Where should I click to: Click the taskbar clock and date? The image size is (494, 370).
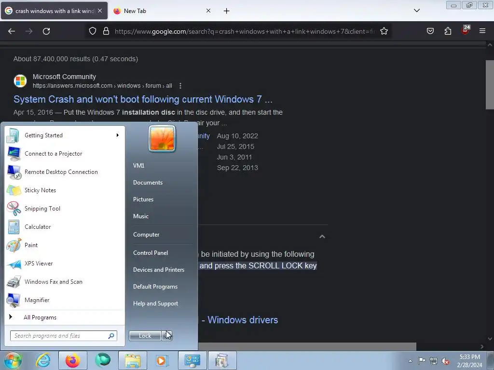point(470,361)
